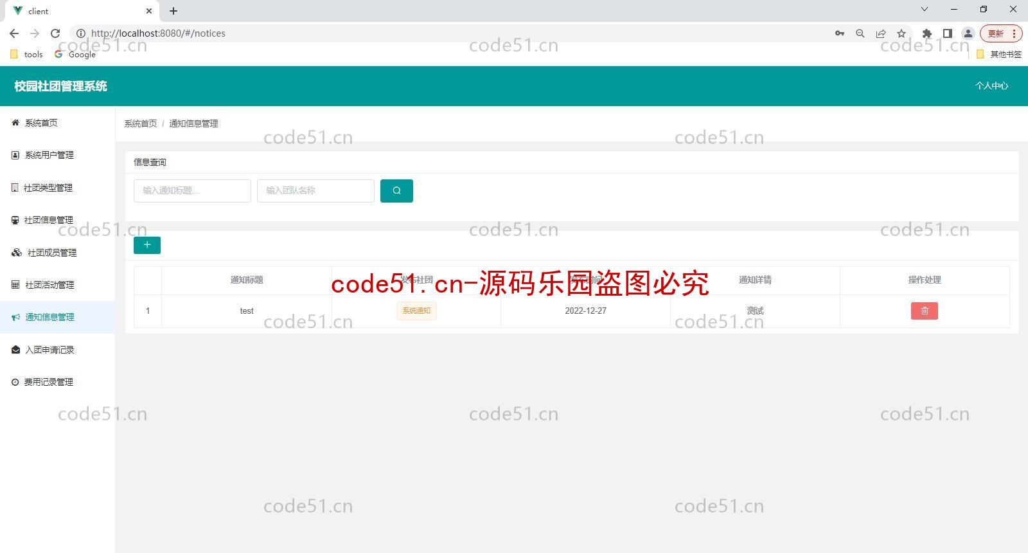Click the envelope icon beside 入团申请记录

click(15, 350)
